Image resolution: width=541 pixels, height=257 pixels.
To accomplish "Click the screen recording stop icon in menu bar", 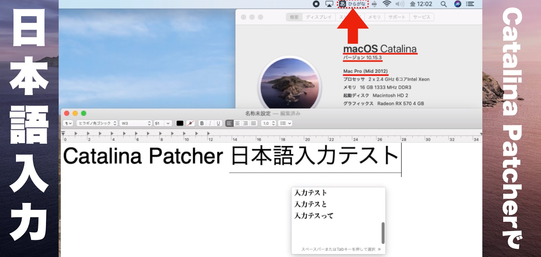I will coord(316,4).
